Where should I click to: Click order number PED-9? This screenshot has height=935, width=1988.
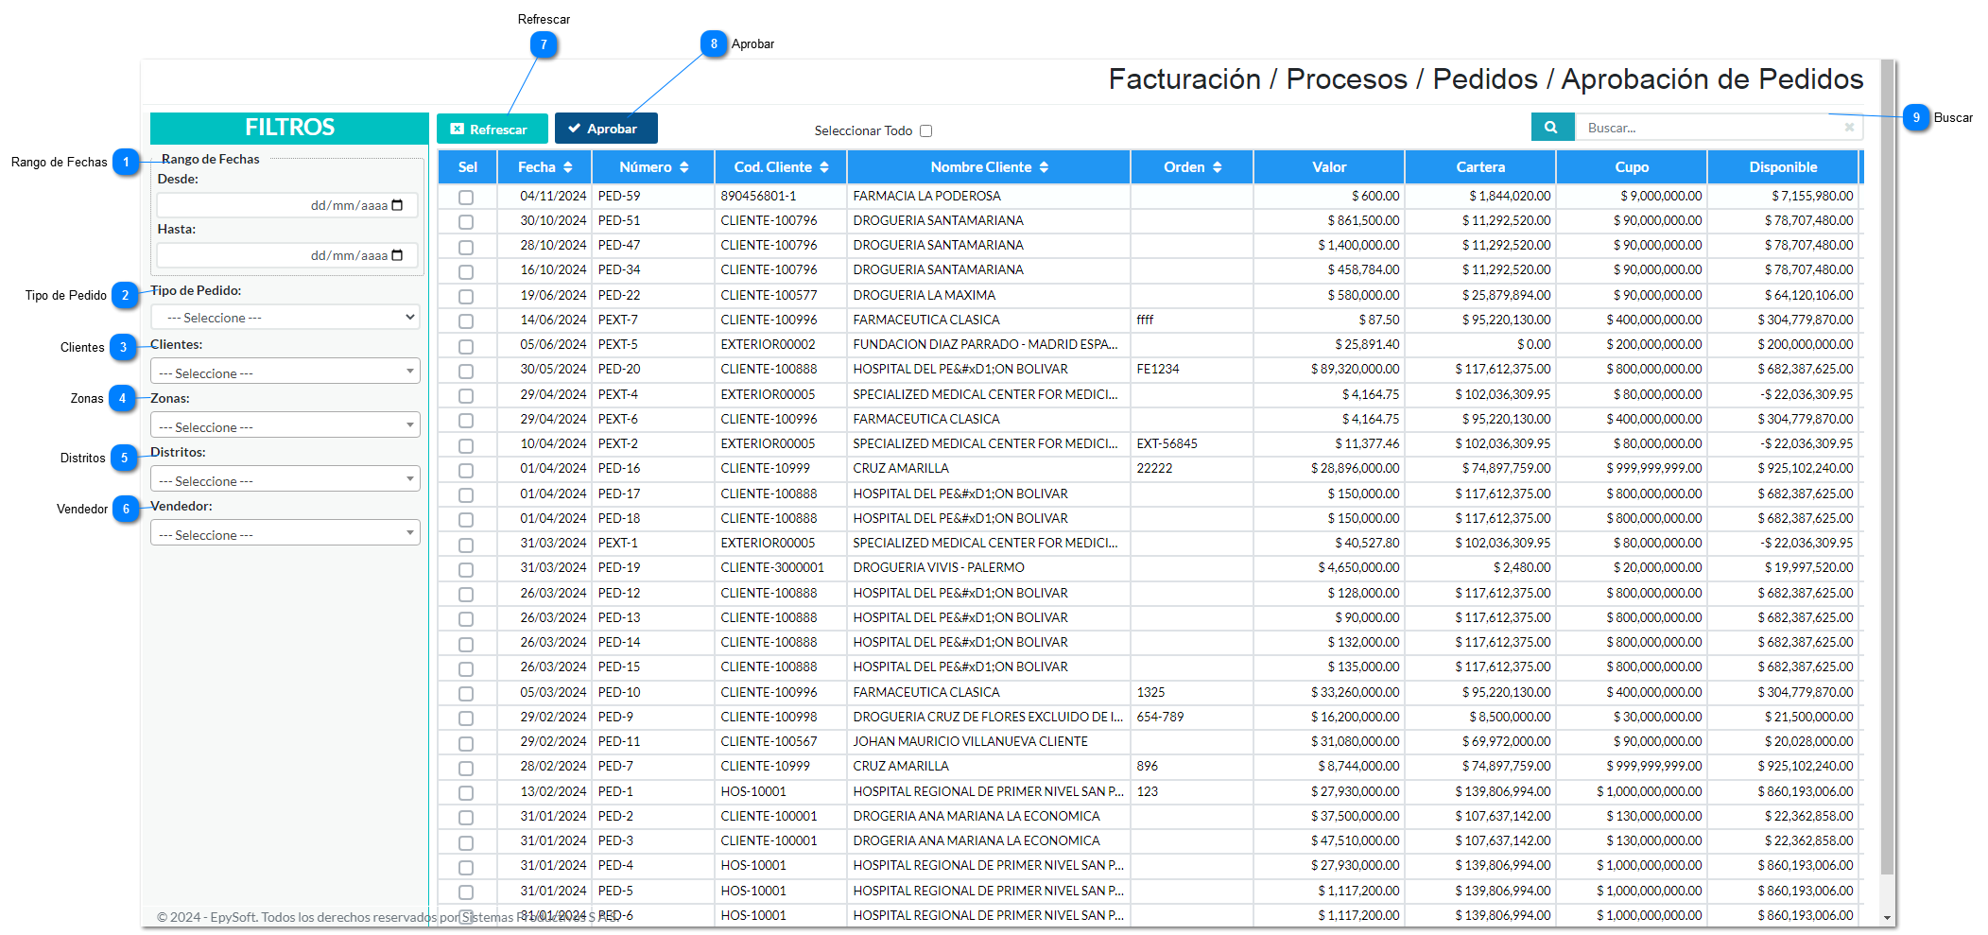pos(615,717)
